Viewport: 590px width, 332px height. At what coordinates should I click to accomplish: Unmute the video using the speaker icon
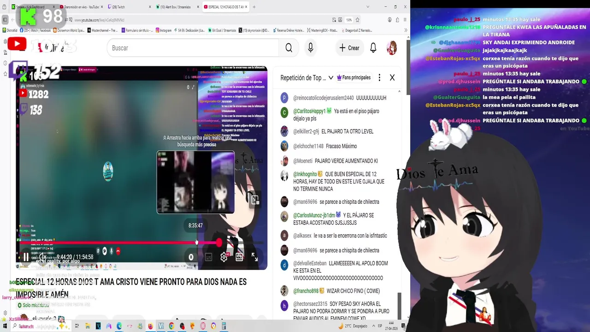click(x=42, y=257)
